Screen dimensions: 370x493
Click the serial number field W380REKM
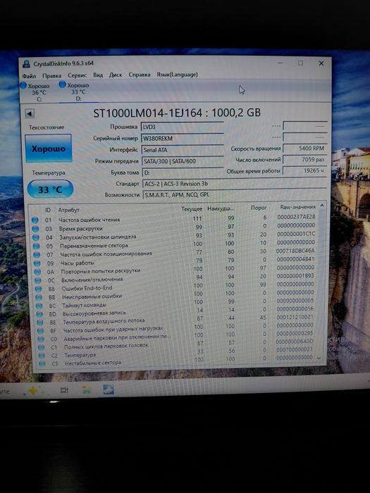pos(182,138)
